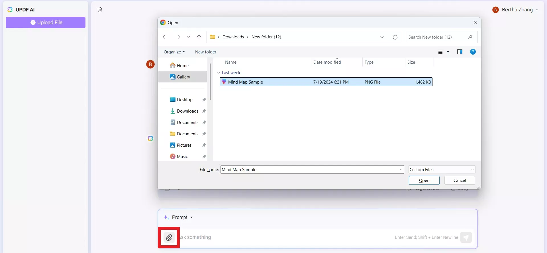The image size is (547, 253).
Task: Select Downloads in the navigation pane
Action: (x=187, y=111)
